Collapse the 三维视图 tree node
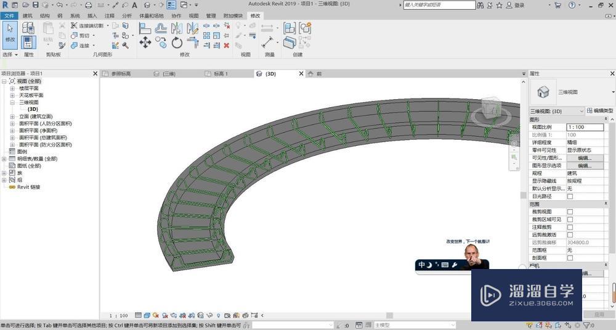Viewport: 616px width, 330px height. click(x=12, y=103)
